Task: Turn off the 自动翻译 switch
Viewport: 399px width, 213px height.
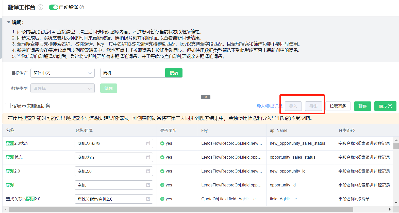Action: pyautogui.click(x=53, y=7)
